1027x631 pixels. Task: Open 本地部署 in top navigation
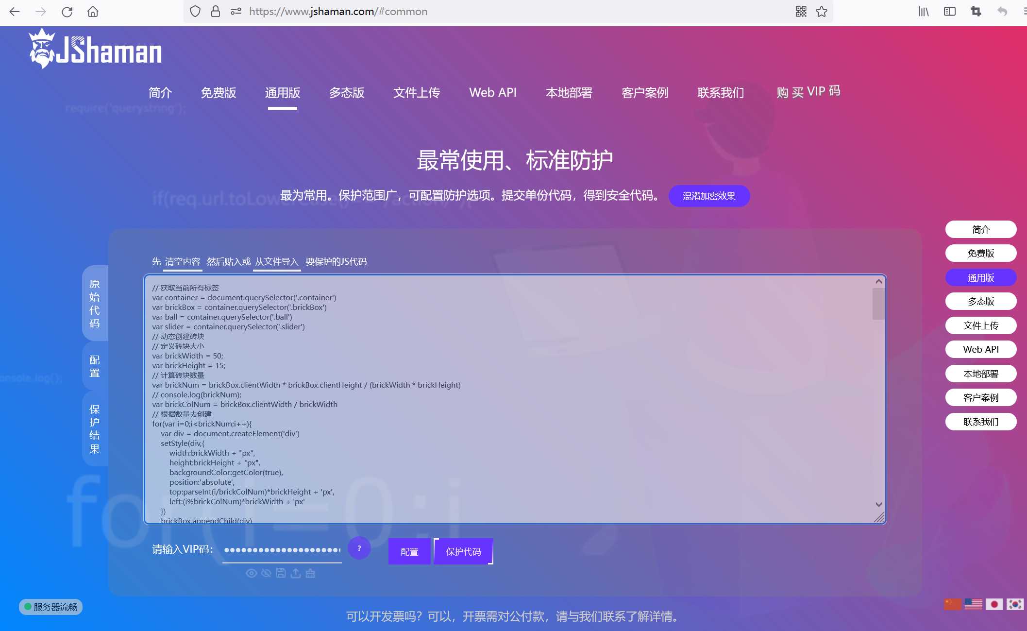(569, 93)
